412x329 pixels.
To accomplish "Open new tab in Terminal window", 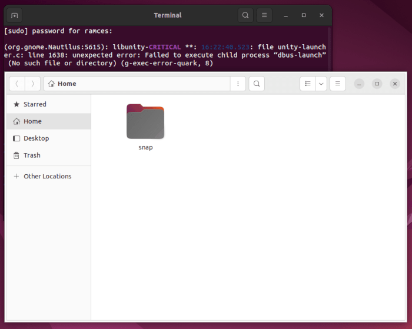I will (x=15, y=15).
